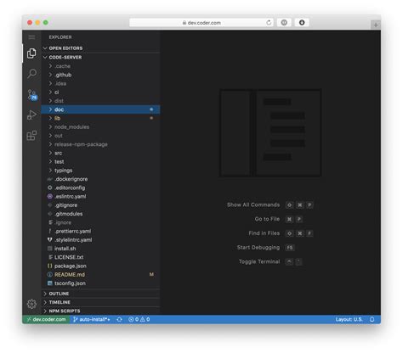The image size is (403, 353).
Task: Open the Search view in activity bar
Action: 31,74
